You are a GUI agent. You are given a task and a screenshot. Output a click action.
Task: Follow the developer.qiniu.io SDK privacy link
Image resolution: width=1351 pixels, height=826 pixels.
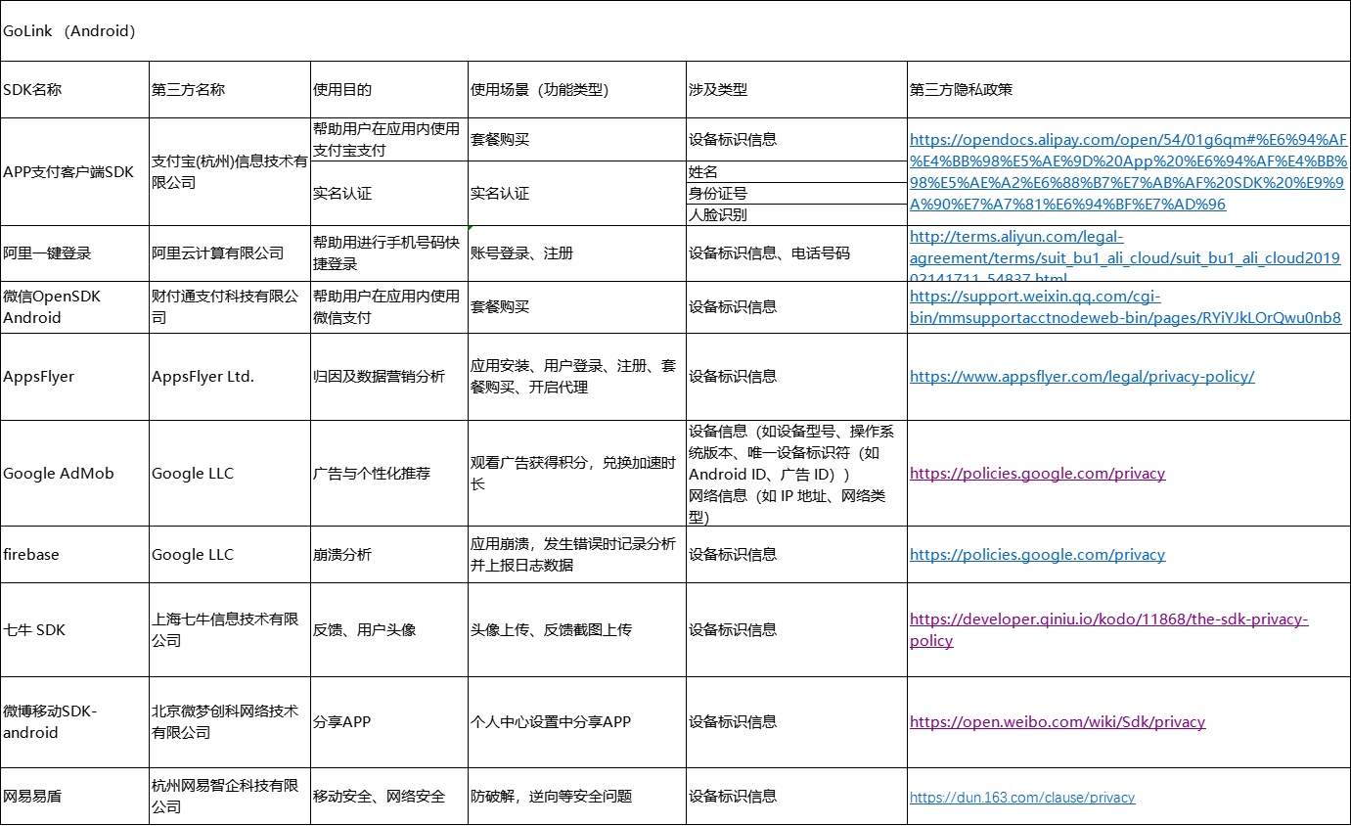(1108, 619)
